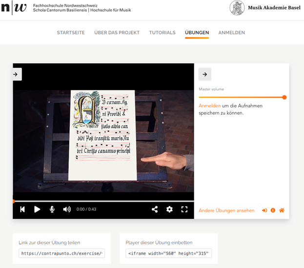
Task: Click the Musik Akademie Basel text
Action: point(274,7)
